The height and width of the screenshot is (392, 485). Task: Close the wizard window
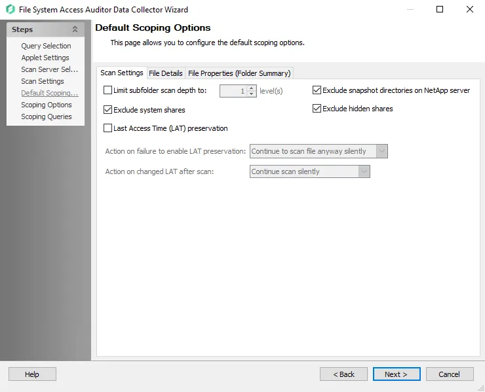coord(470,9)
